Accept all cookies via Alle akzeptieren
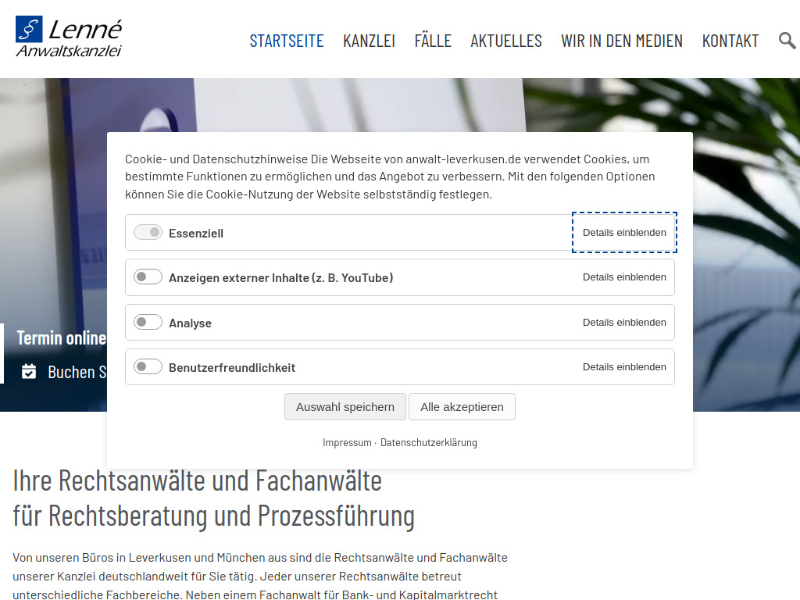Viewport: 800px width, 600px height. (462, 406)
